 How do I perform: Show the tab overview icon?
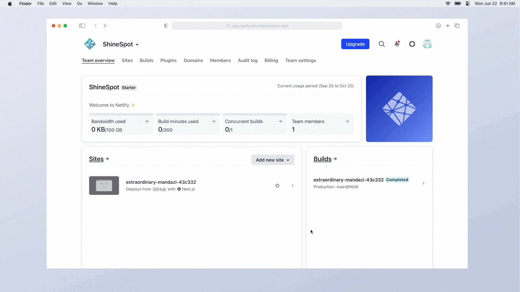pos(457,26)
